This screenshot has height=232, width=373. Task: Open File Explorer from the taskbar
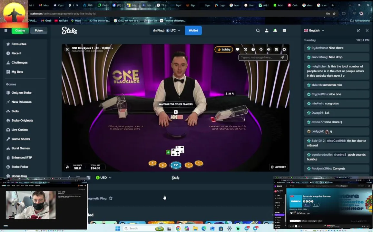click(195, 228)
